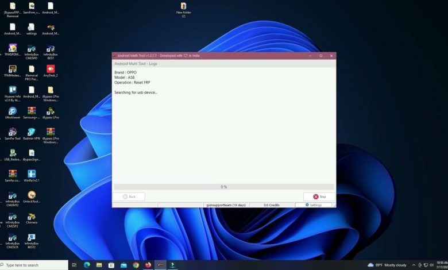This screenshot has height=270, width=448.
Task: Click the 0.0 Credits status field
Action: tap(271, 205)
